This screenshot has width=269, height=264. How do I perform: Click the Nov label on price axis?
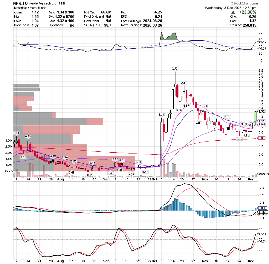click(x=205, y=179)
